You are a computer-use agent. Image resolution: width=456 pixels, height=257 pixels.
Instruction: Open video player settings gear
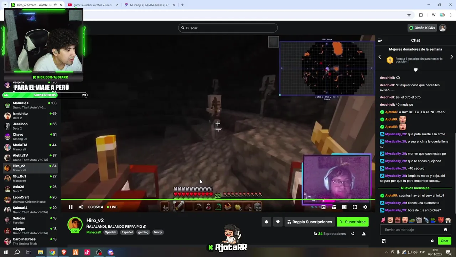pyautogui.click(x=365, y=207)
